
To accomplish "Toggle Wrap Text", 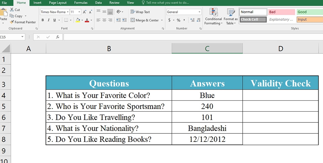I will click(x=140, y=12).
